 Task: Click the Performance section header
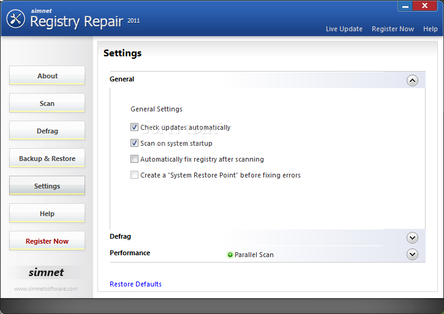click(x=267, y=253)
